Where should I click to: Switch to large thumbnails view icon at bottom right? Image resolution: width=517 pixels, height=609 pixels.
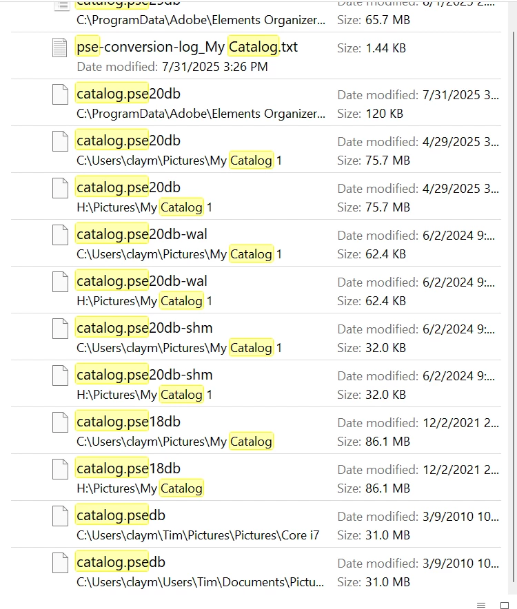tap(505, 605)
